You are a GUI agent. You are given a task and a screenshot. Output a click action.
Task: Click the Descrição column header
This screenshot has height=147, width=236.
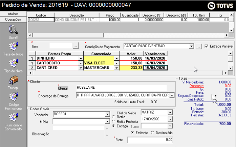coord(77,15)
